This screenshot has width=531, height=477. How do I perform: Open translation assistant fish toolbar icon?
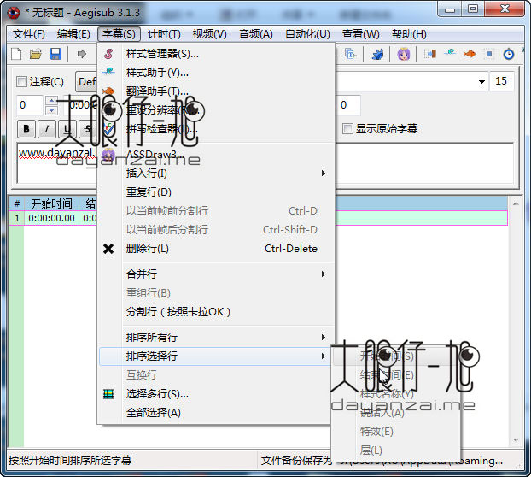click(470, 54)
